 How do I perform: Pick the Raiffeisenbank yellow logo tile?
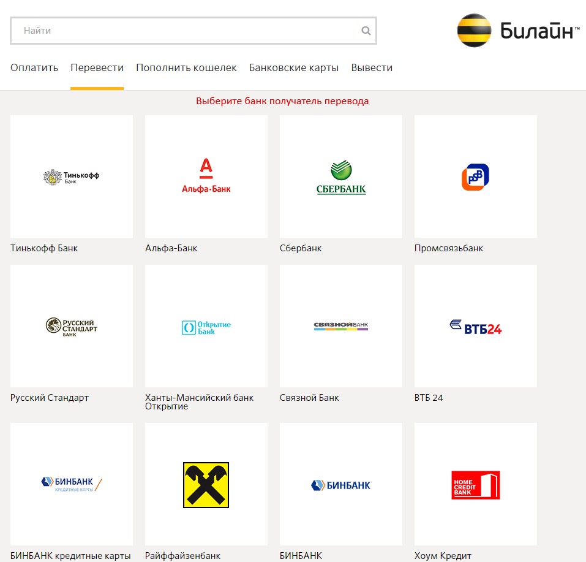[206, 484]
